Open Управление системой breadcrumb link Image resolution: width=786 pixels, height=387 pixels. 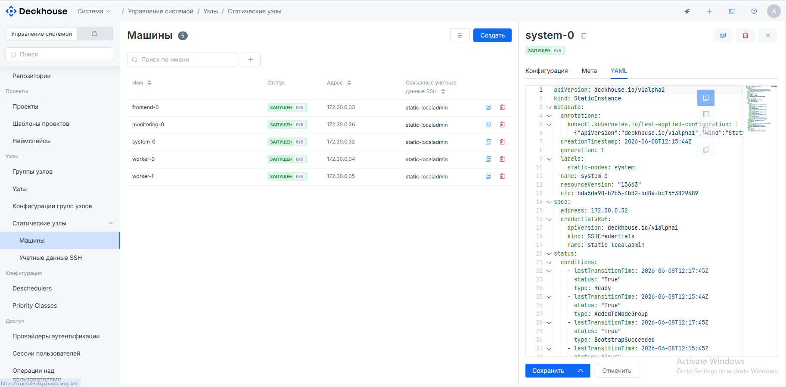pyautogui.click(x=161, y=11)
